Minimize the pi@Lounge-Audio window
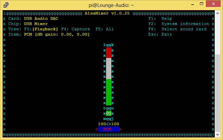This screenshot has width=223, height=140. click(x=193, y=4)
